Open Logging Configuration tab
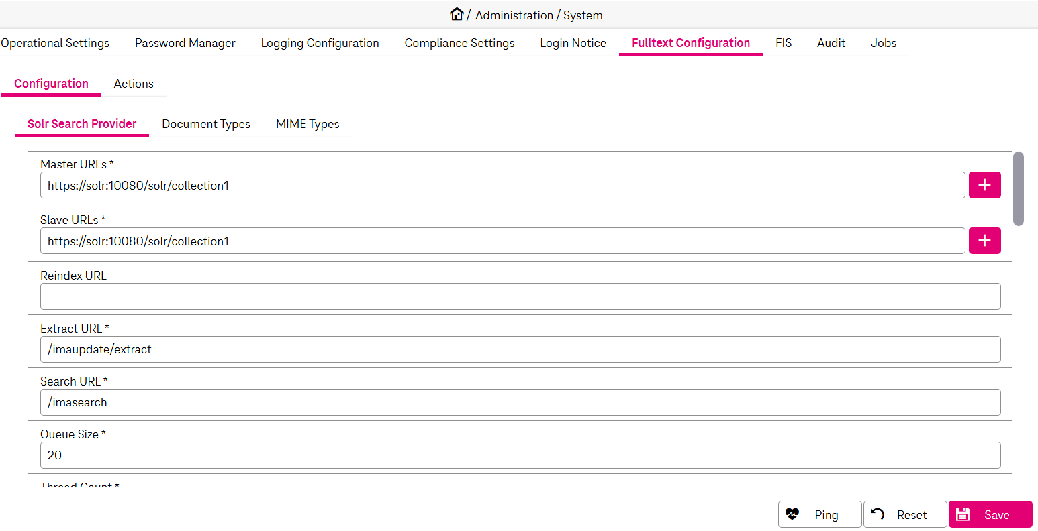1038x531 pixels. pyautogui.click(x=320, y=43)
